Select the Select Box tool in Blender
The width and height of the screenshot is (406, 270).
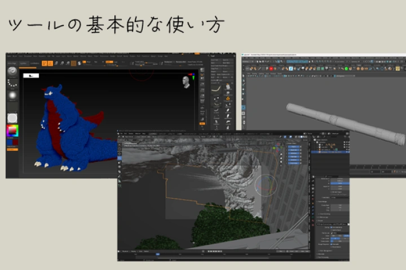coord(120,145)
